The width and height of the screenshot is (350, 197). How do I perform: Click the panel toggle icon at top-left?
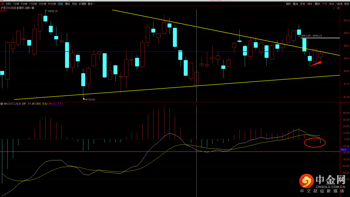2,4
